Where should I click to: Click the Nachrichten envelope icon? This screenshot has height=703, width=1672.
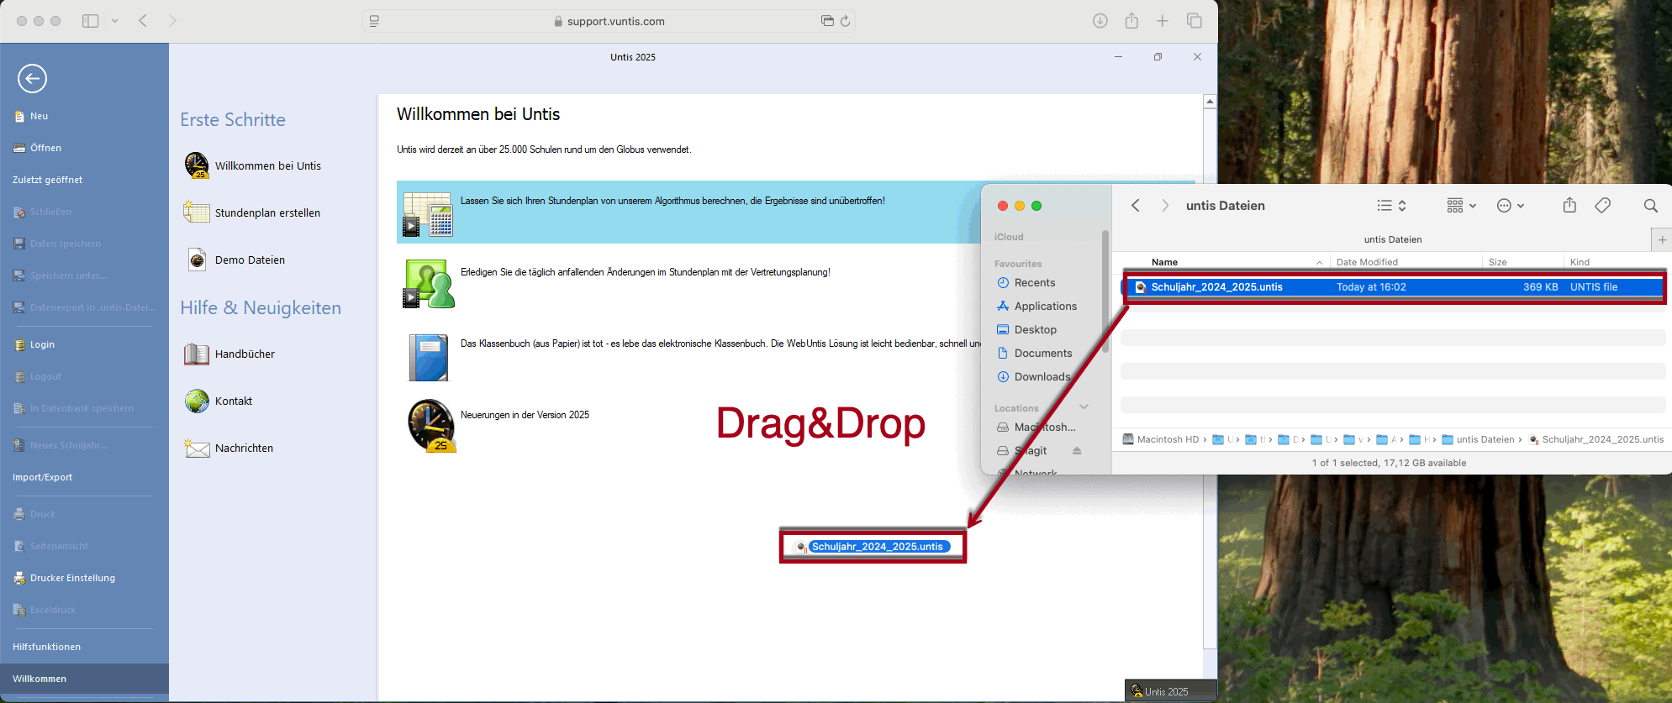click(197, 449)
